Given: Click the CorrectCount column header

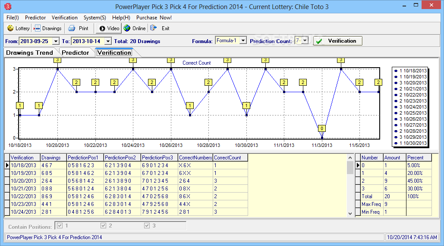Looking at the screenshot, I should coord(230,158).
